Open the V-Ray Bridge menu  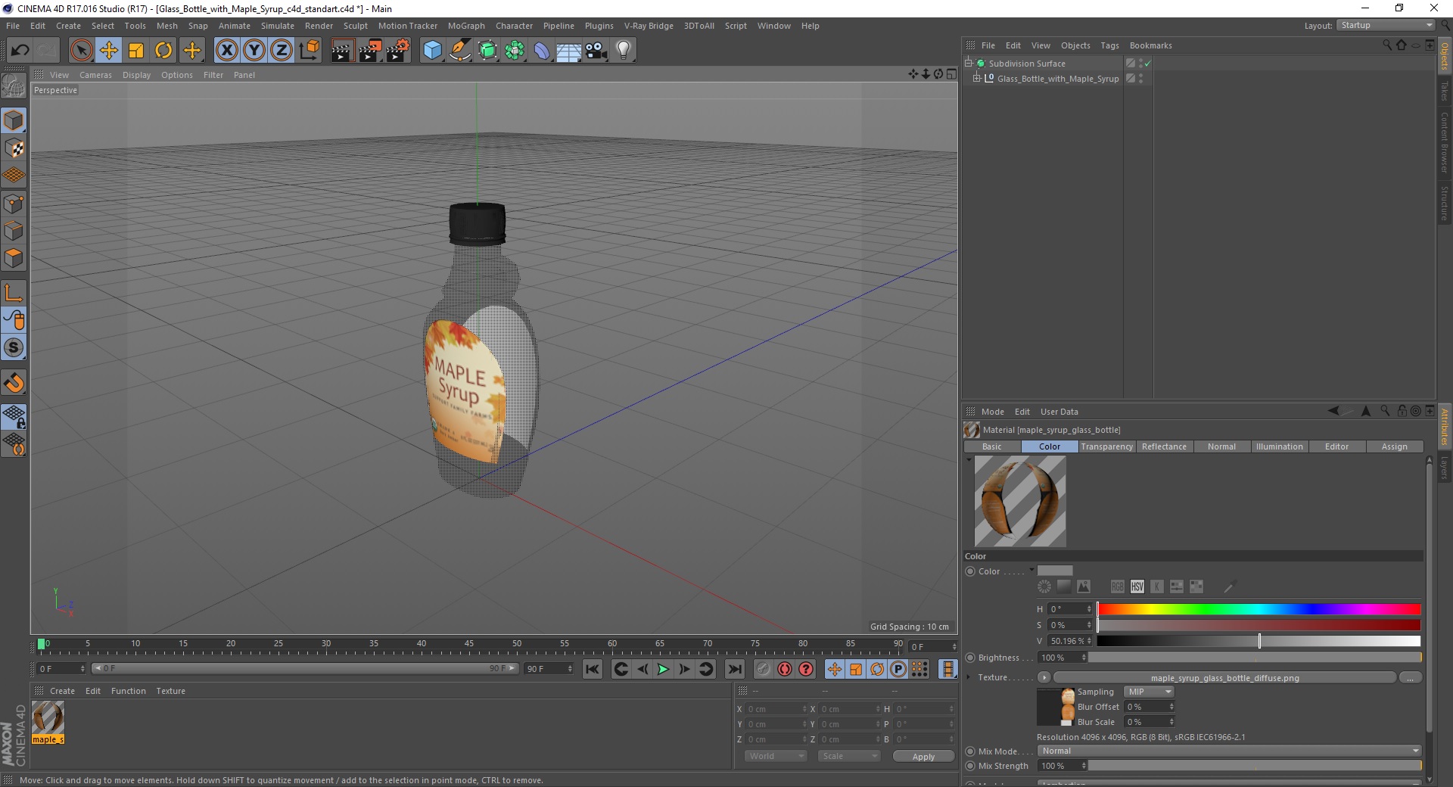649,26
